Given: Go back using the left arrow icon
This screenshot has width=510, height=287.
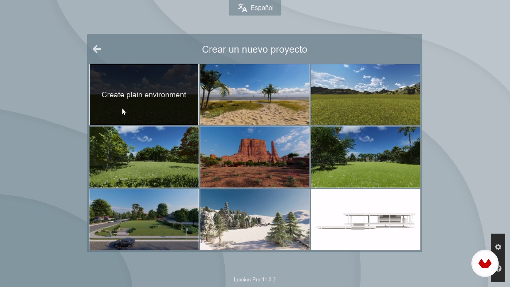Looking at the screenshot, I should (97, 49).
